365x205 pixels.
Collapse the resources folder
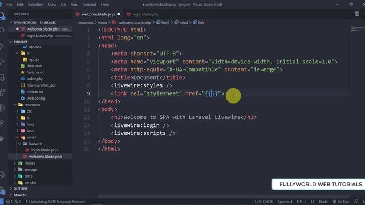(x=32, y=105)
